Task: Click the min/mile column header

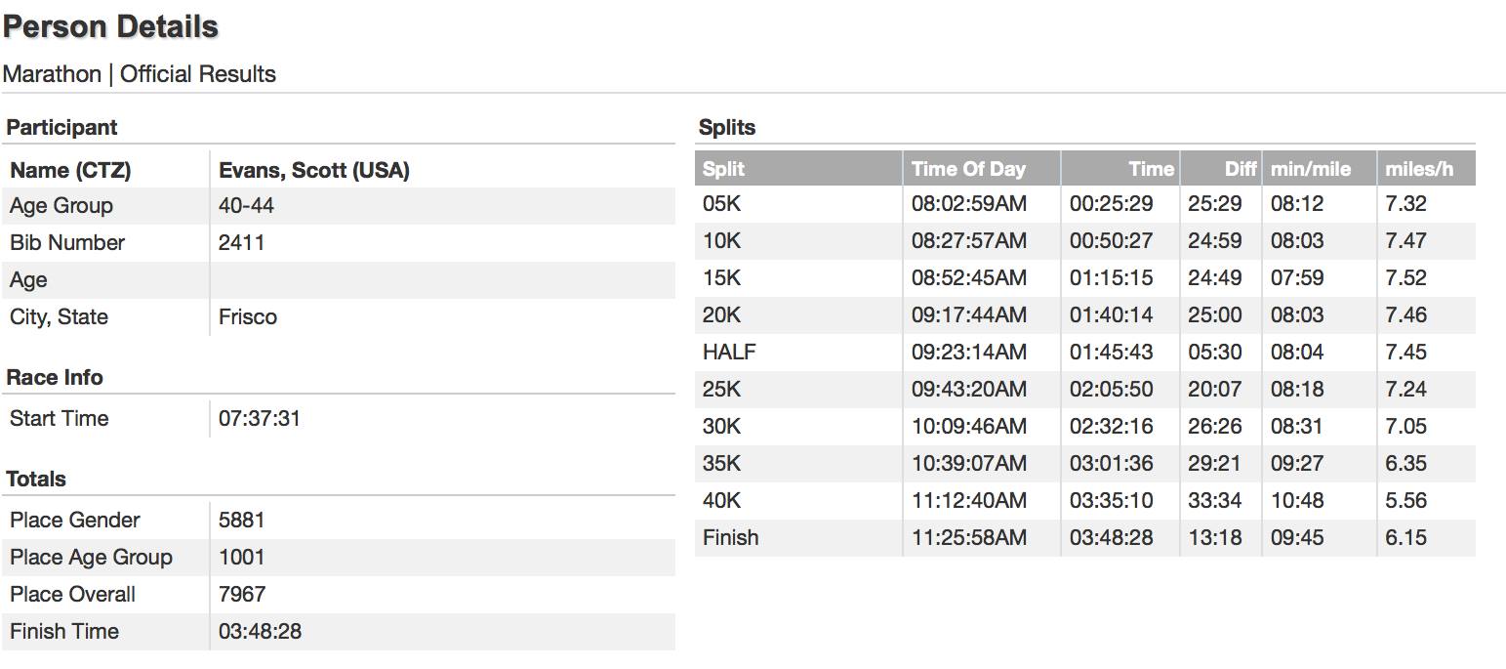Action: pyautogui.click(x=1310, y=169)
